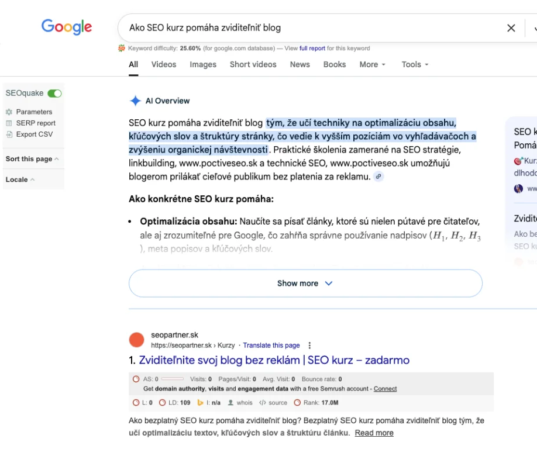Open three-dot menu for seopartner.sk result
The height and width of the screenshot is (449, 537).
(x=309, y=346)
